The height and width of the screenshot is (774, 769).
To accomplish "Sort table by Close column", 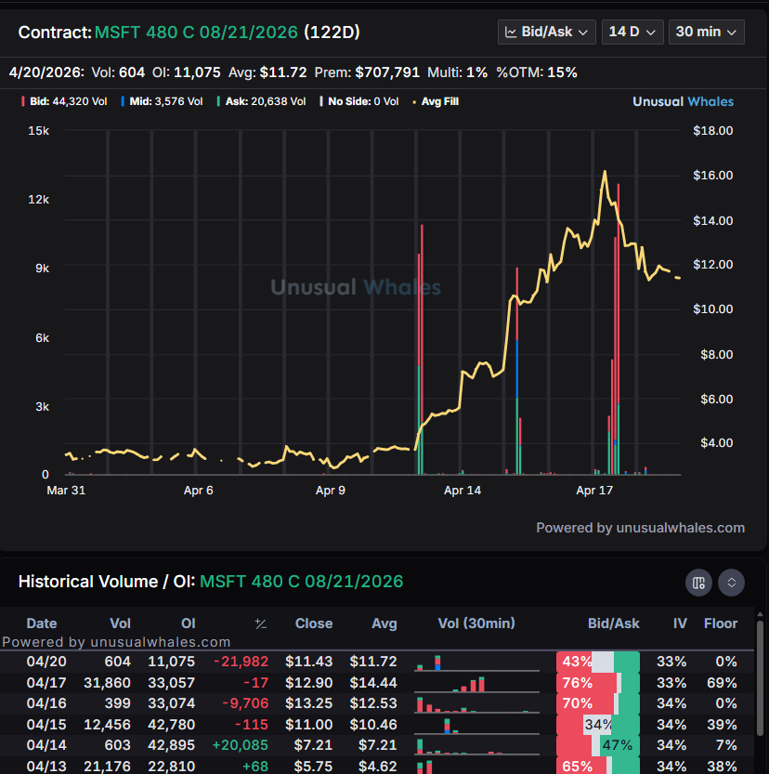I will (314, 623).
